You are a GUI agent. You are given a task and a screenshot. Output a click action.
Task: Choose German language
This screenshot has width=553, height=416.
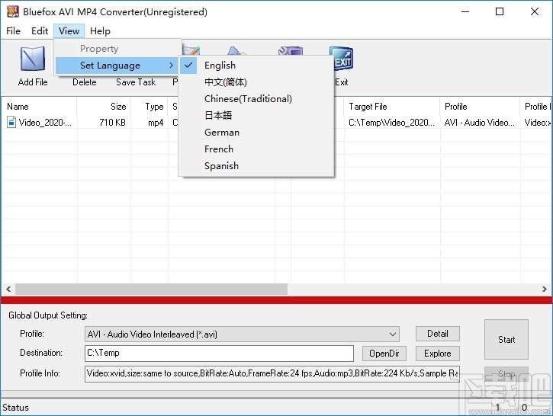click(256, 132)
